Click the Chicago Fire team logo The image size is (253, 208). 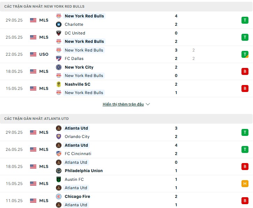click(x=59, y=196)
